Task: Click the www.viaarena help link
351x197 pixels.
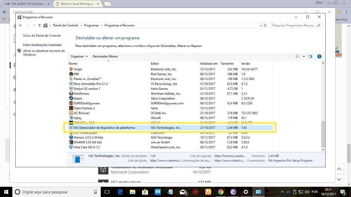Action: [x=166, y=161]
